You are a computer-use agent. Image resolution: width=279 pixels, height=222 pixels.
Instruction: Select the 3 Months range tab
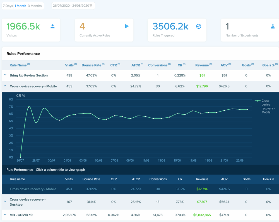tap(35, 6)
